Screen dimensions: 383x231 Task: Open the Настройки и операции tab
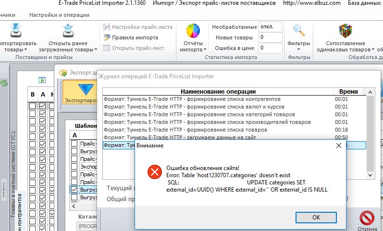pyautogui.click(x=60, y=15)
